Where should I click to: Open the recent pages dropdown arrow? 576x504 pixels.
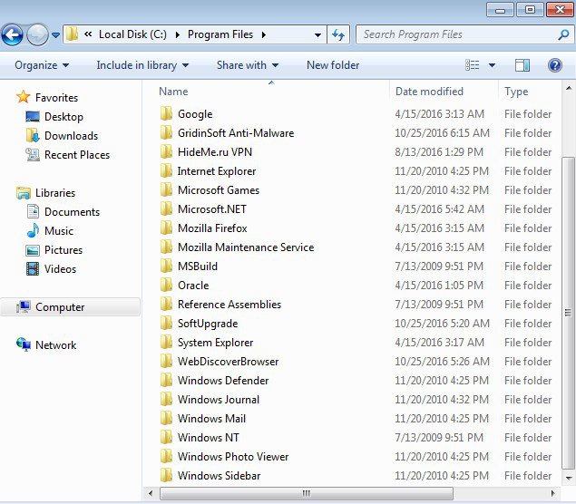coord(56,35)
